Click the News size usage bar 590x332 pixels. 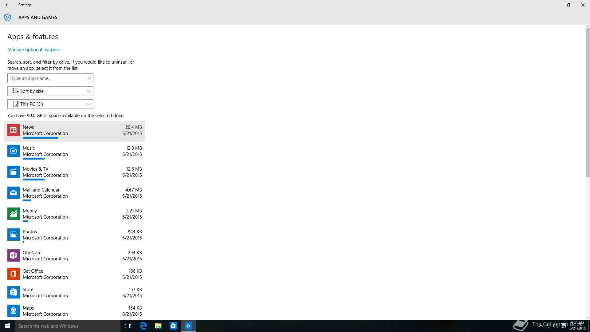tap(40, 138)
